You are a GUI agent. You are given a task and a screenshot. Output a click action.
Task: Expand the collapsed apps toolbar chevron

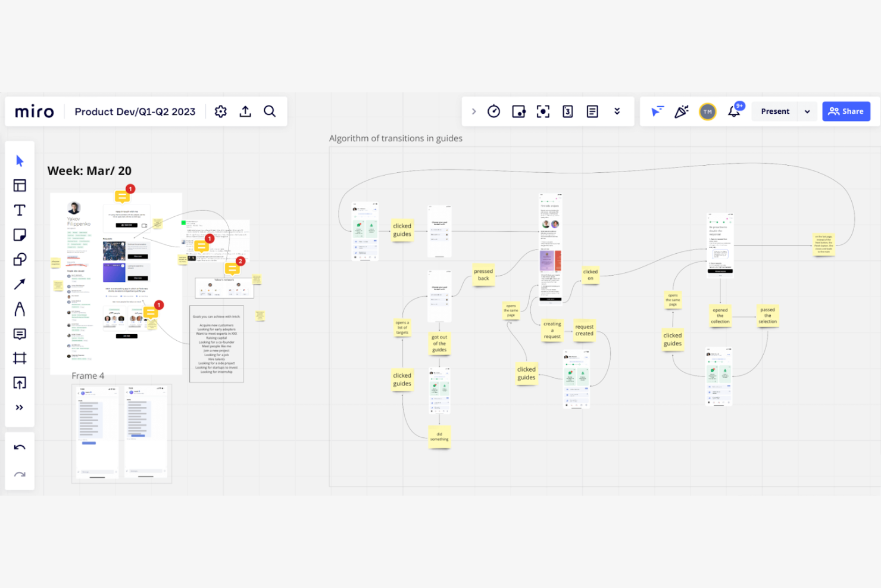coord(474,111)
